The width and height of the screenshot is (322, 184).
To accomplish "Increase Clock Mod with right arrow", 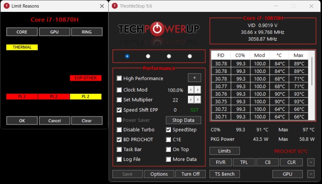I will (x=198, y=90).
